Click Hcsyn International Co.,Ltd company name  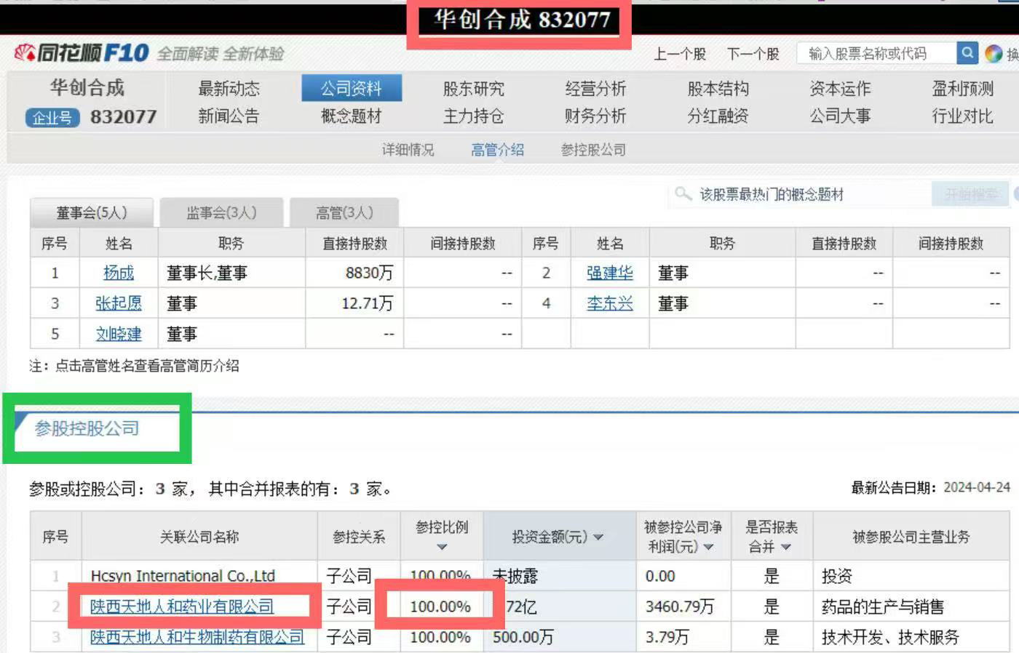[x=183, y=576]
